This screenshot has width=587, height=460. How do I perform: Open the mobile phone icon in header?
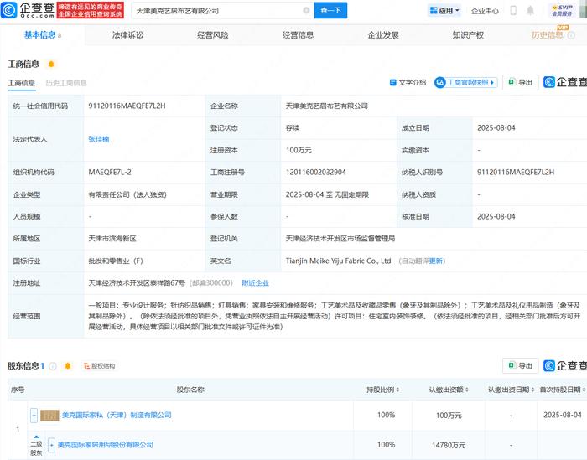coord(513,10)
